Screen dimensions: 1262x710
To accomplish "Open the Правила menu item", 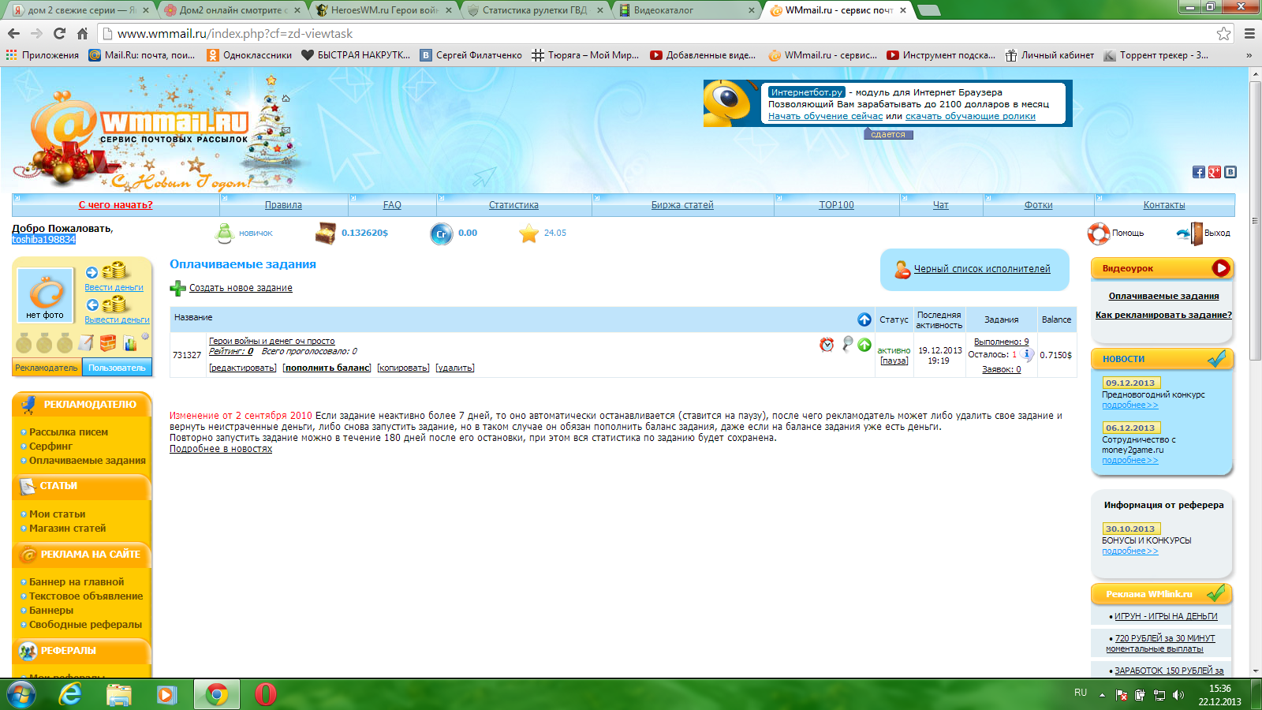I will point(283,205).
